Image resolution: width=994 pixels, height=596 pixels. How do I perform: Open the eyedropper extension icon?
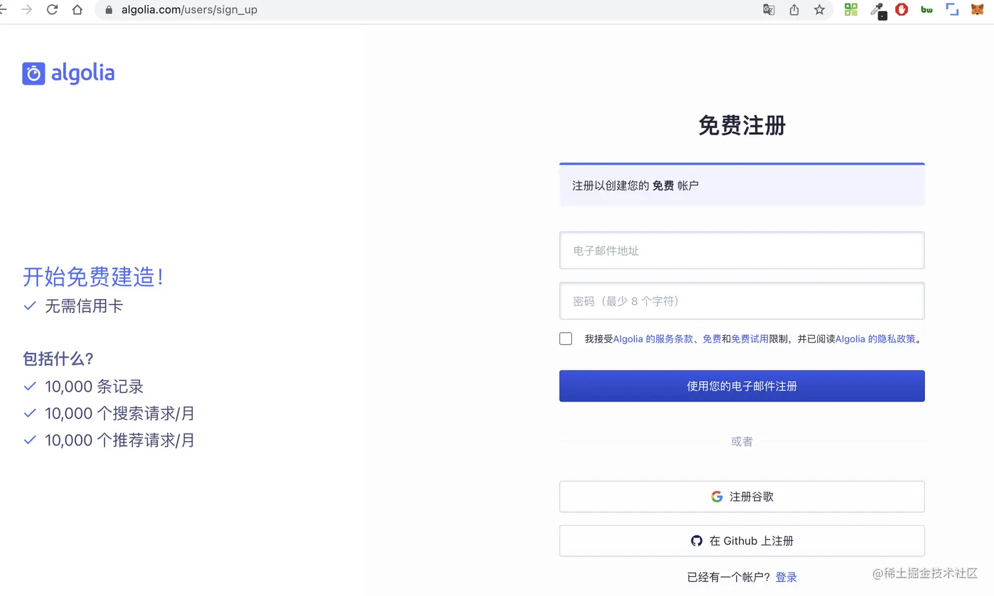click(x=877, y=10)
